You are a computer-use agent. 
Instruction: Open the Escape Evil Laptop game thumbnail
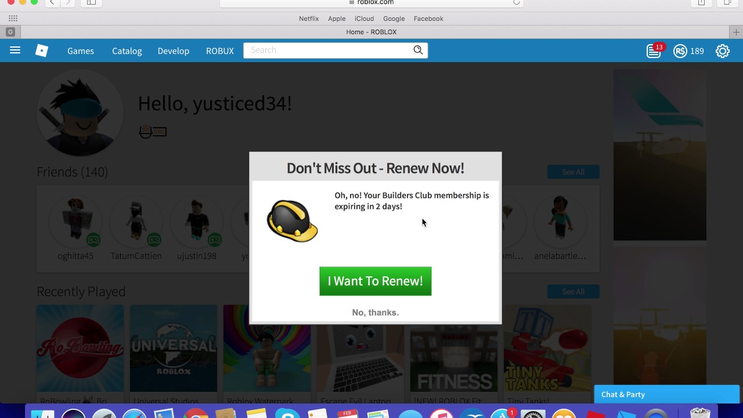point(360,348)
